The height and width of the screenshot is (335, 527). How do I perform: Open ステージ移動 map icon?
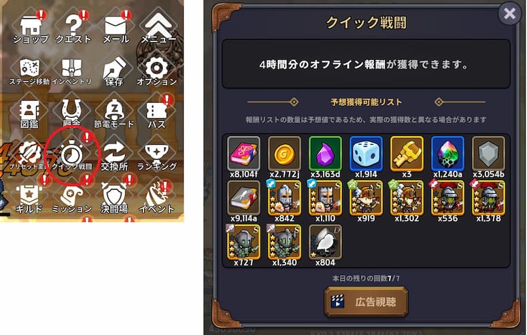29,71
